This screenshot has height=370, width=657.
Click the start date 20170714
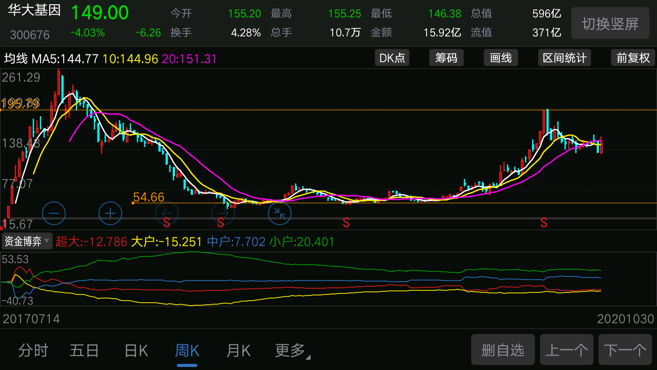(31, 319)
